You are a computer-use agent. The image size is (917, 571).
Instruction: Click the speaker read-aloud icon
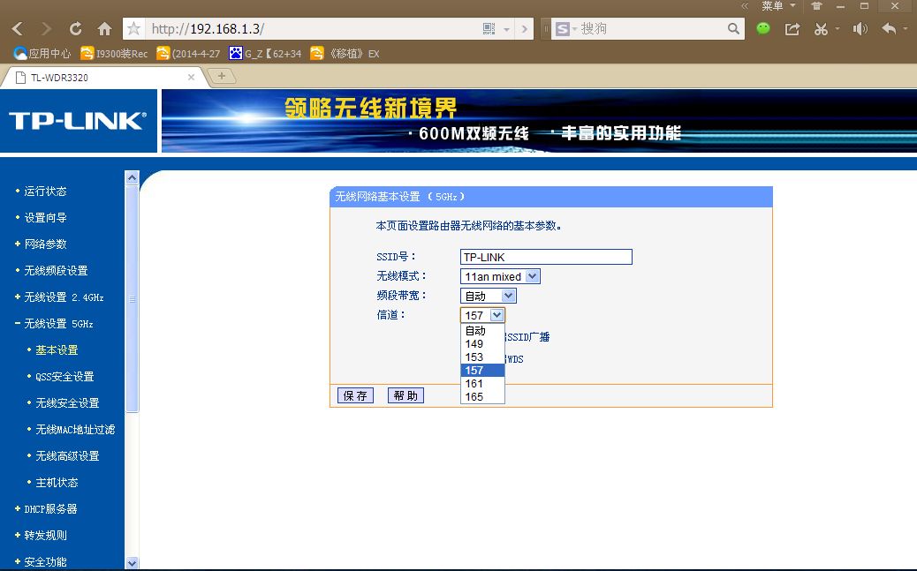(859, 28)
